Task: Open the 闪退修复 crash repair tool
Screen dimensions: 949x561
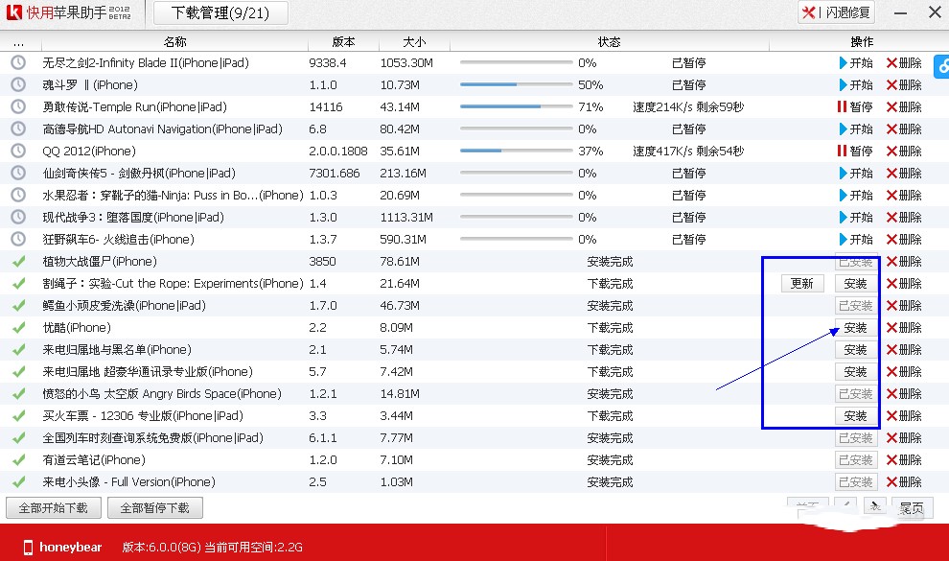Action: [x=836, y=12]
